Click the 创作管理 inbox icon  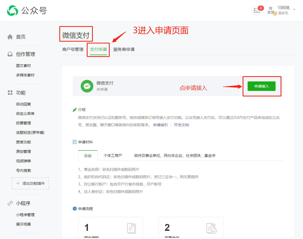(10, 54)
